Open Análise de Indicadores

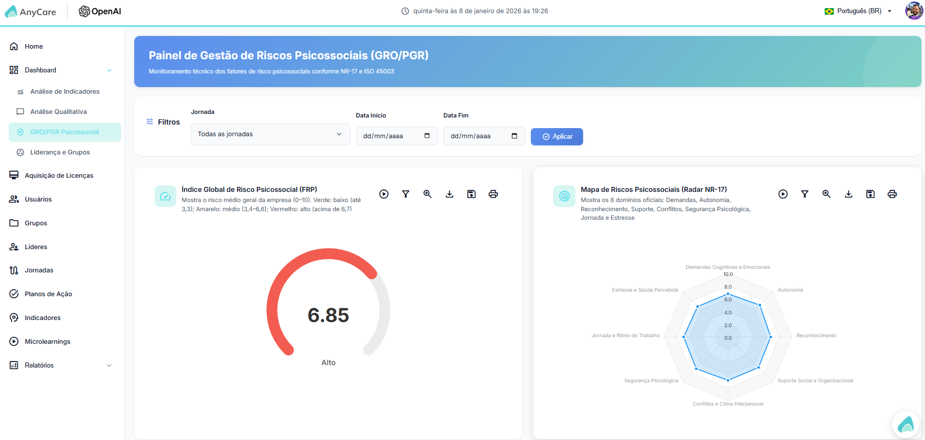[65, 92]
